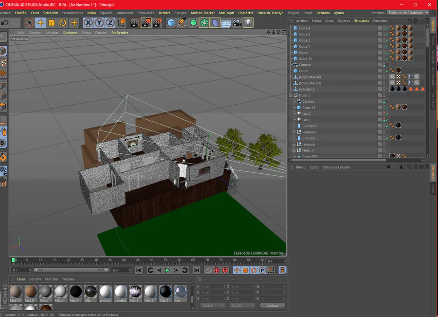Add a Cube primitive object
This screenshot has height=317, width=438.
pyautogui.click(x=171, y=22)
